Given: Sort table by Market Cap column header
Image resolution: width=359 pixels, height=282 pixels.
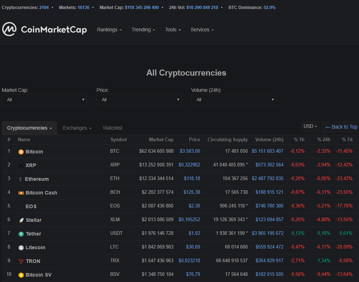Looking at the screenshot, I should pos(161,140).
